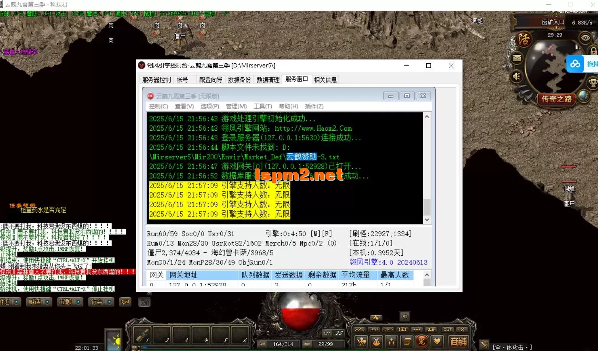The height and width of the screenshot is (351, 598).
Task: Select the skills sparkle icon on the bottom bar
Action: pos(392,341)
